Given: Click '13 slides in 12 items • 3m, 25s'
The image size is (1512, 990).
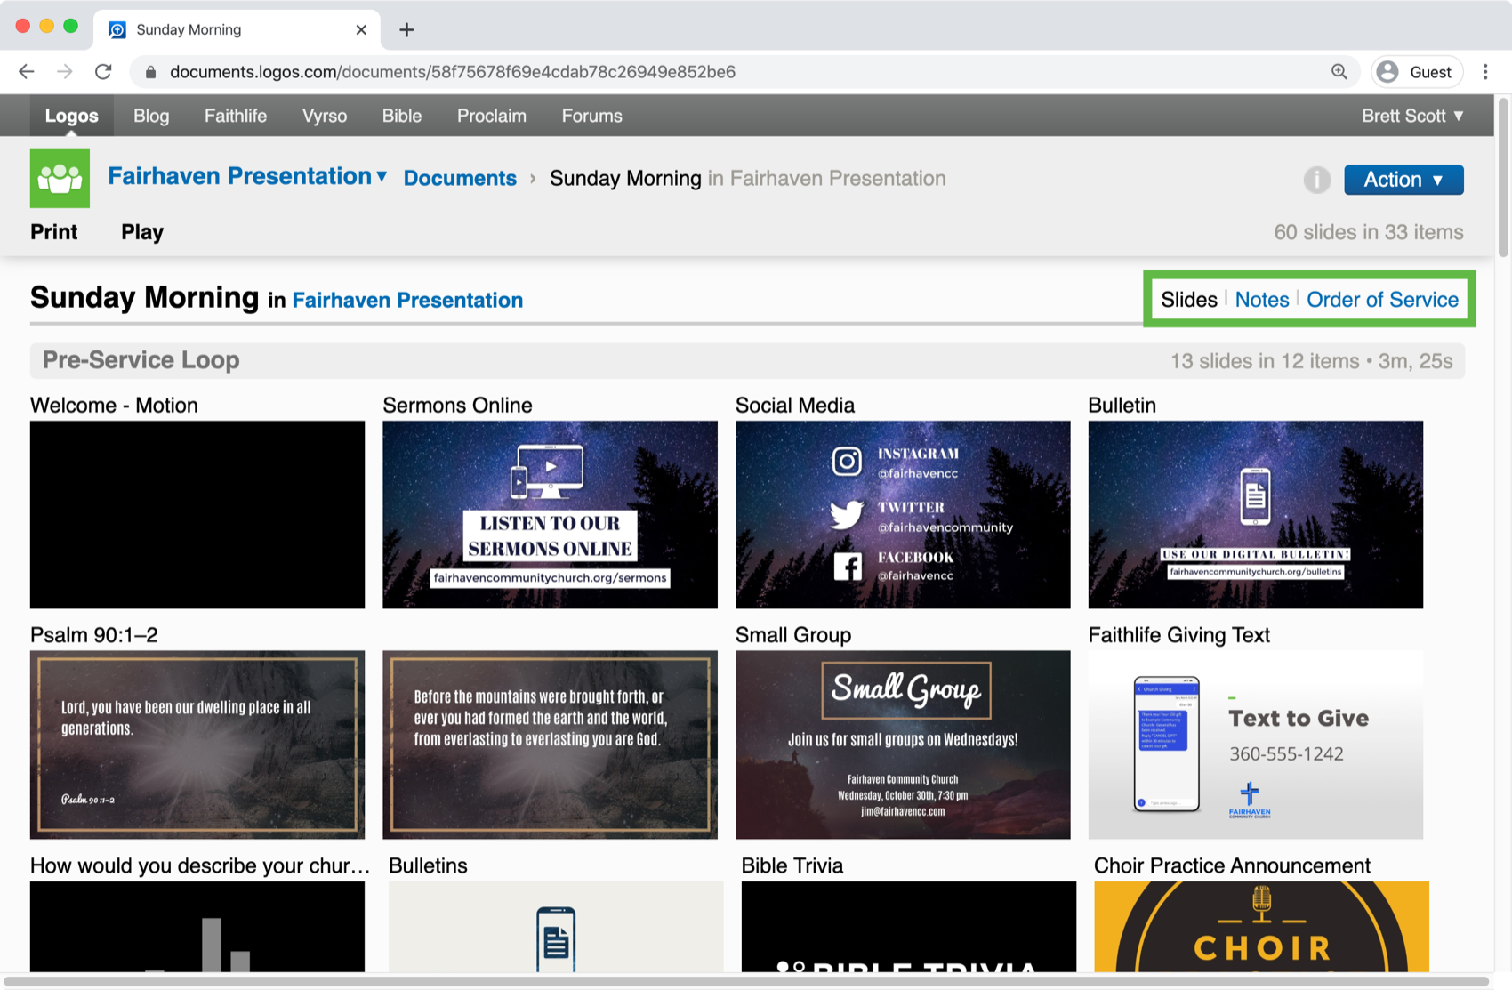Looking at the screenshot, I should (1311, 361).
